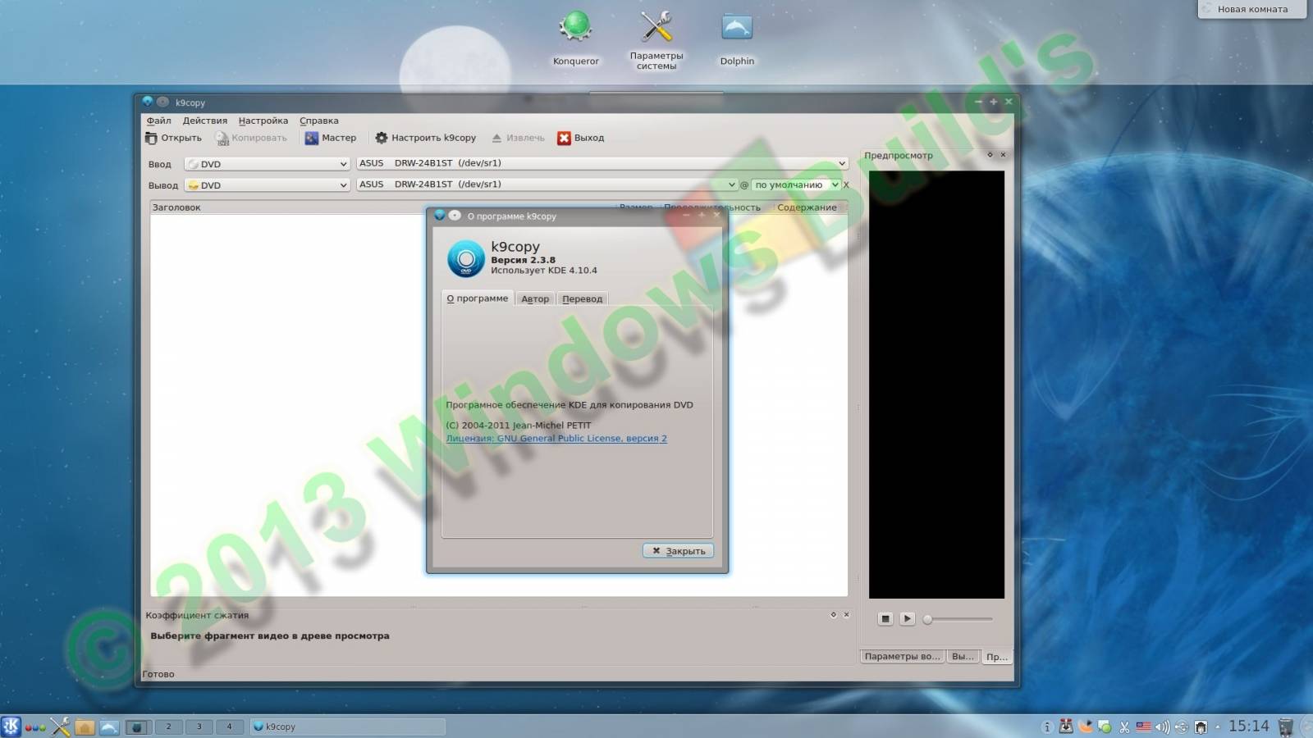Open system settings tools icon in taskbar
This screenshot has width=1313, height=738.
click(x=60, y=727)
